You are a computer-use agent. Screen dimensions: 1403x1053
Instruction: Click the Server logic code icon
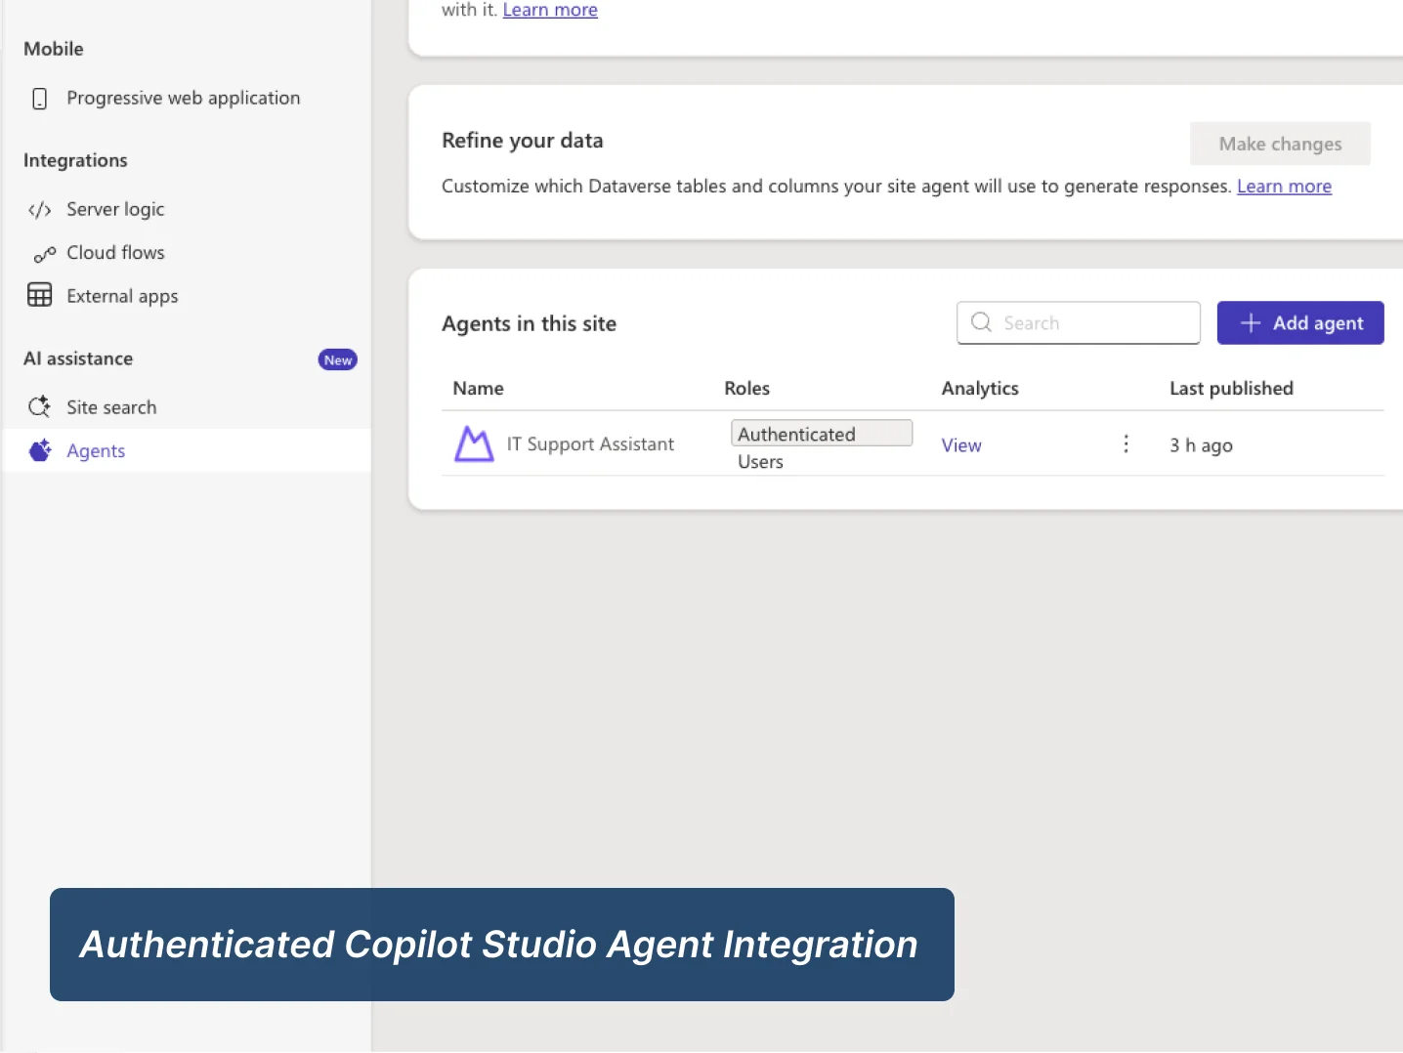(x=40, y=210)
